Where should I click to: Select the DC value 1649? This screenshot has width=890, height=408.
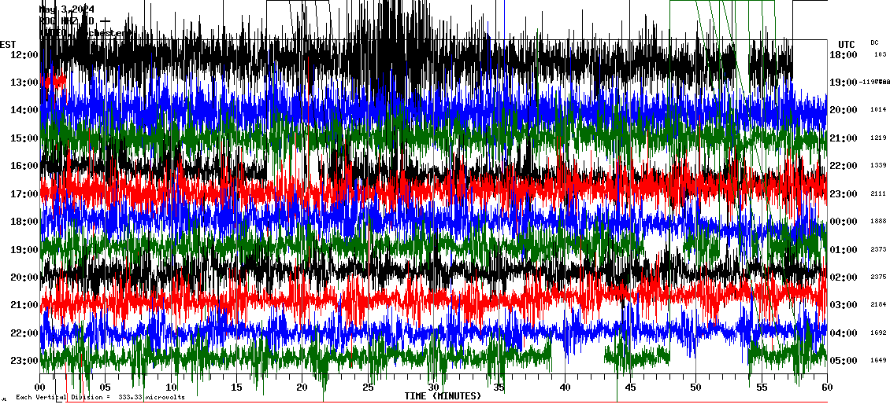(x=878, y=361)
